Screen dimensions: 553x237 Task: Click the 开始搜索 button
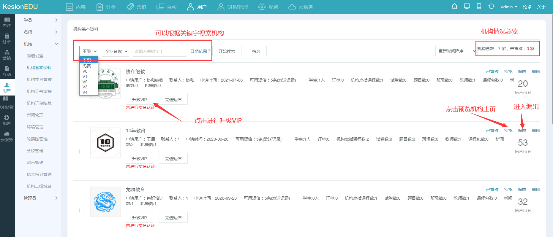point(227,51)
